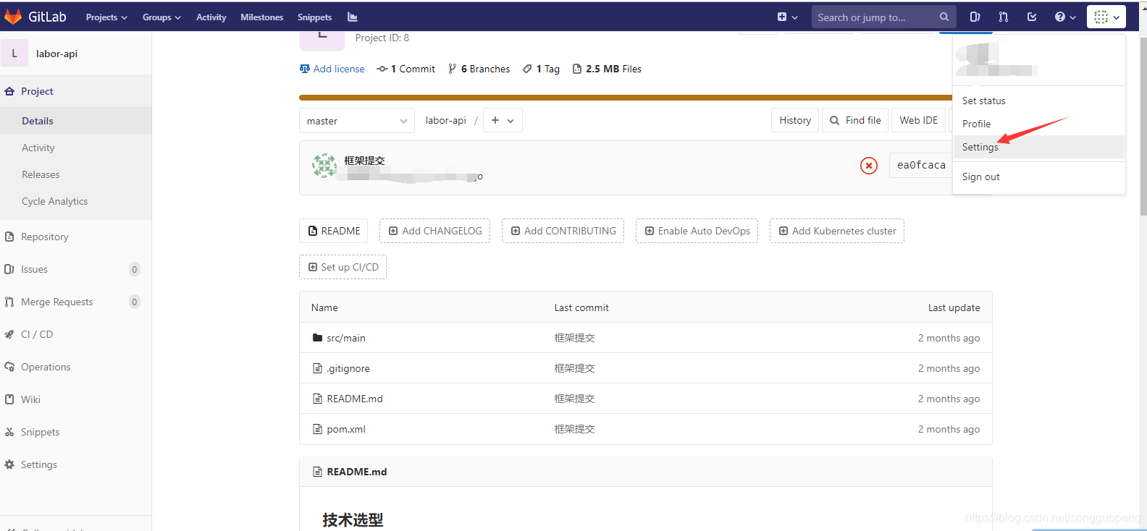Open Wiki in the sidebar
The image size is (1147, 531).
[x=75, y=399]
